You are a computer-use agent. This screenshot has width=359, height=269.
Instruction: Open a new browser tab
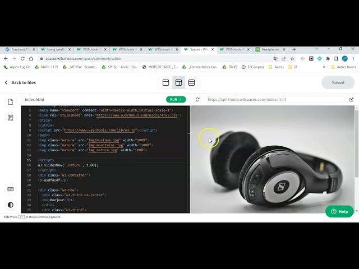pyautogui.click(x=294, y=49)
